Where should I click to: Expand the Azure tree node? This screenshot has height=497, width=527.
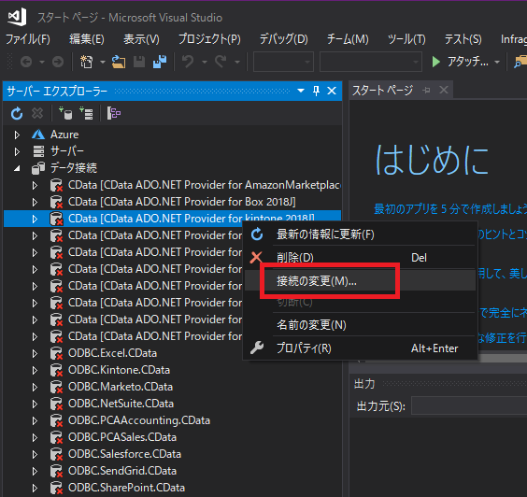tap(17, 135)
